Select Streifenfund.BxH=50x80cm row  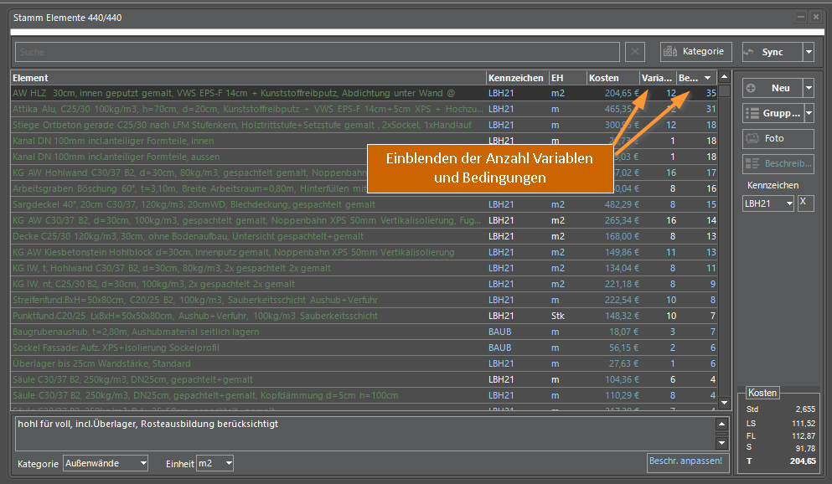click(x=364, y=300)
